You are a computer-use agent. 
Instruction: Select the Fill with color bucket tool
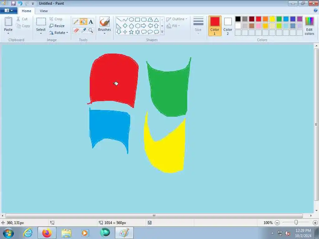(83, 21)
